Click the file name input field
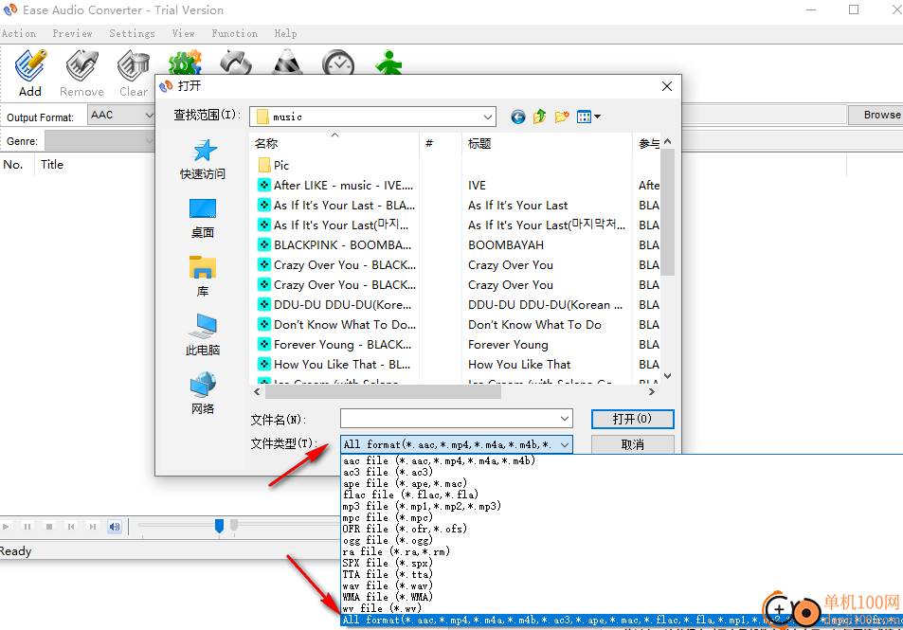The width and height of the screenshot is (903, 630). point(450,419)
